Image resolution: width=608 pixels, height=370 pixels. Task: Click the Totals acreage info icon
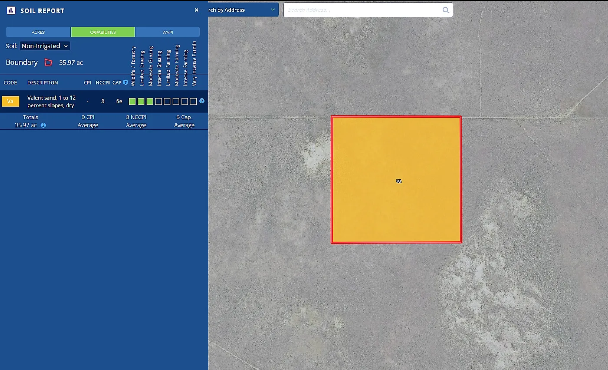[x=43, y=125]
